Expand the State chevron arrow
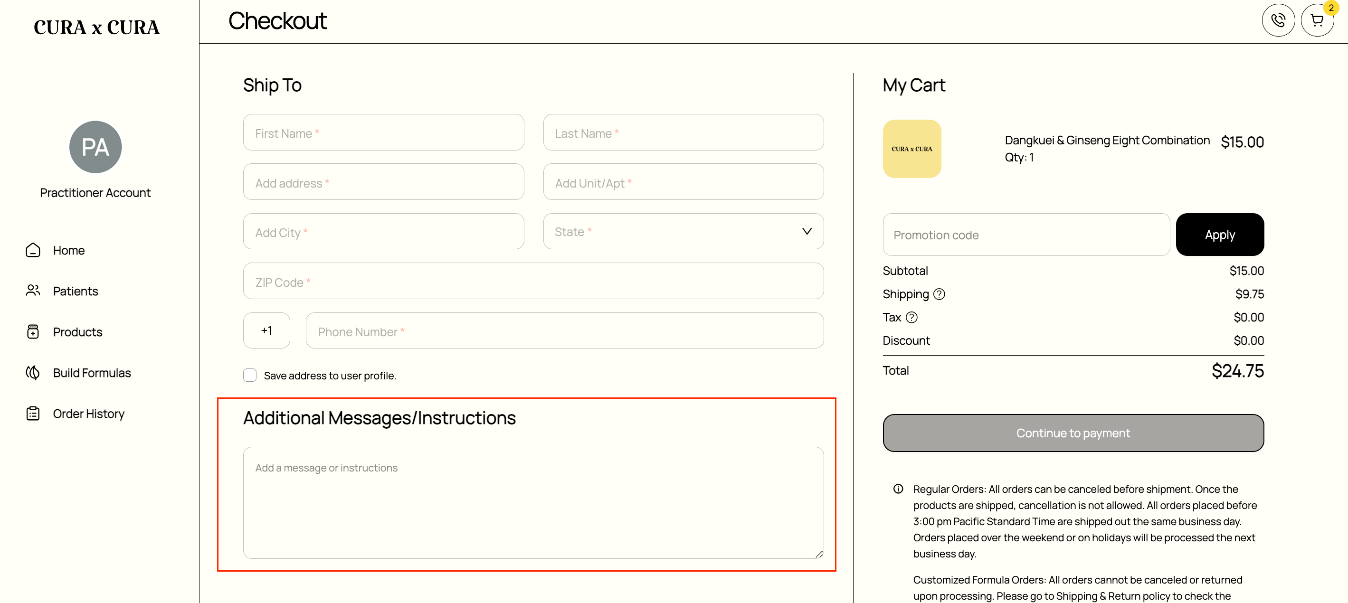The image size is (1348, 603). coord(807,231)
